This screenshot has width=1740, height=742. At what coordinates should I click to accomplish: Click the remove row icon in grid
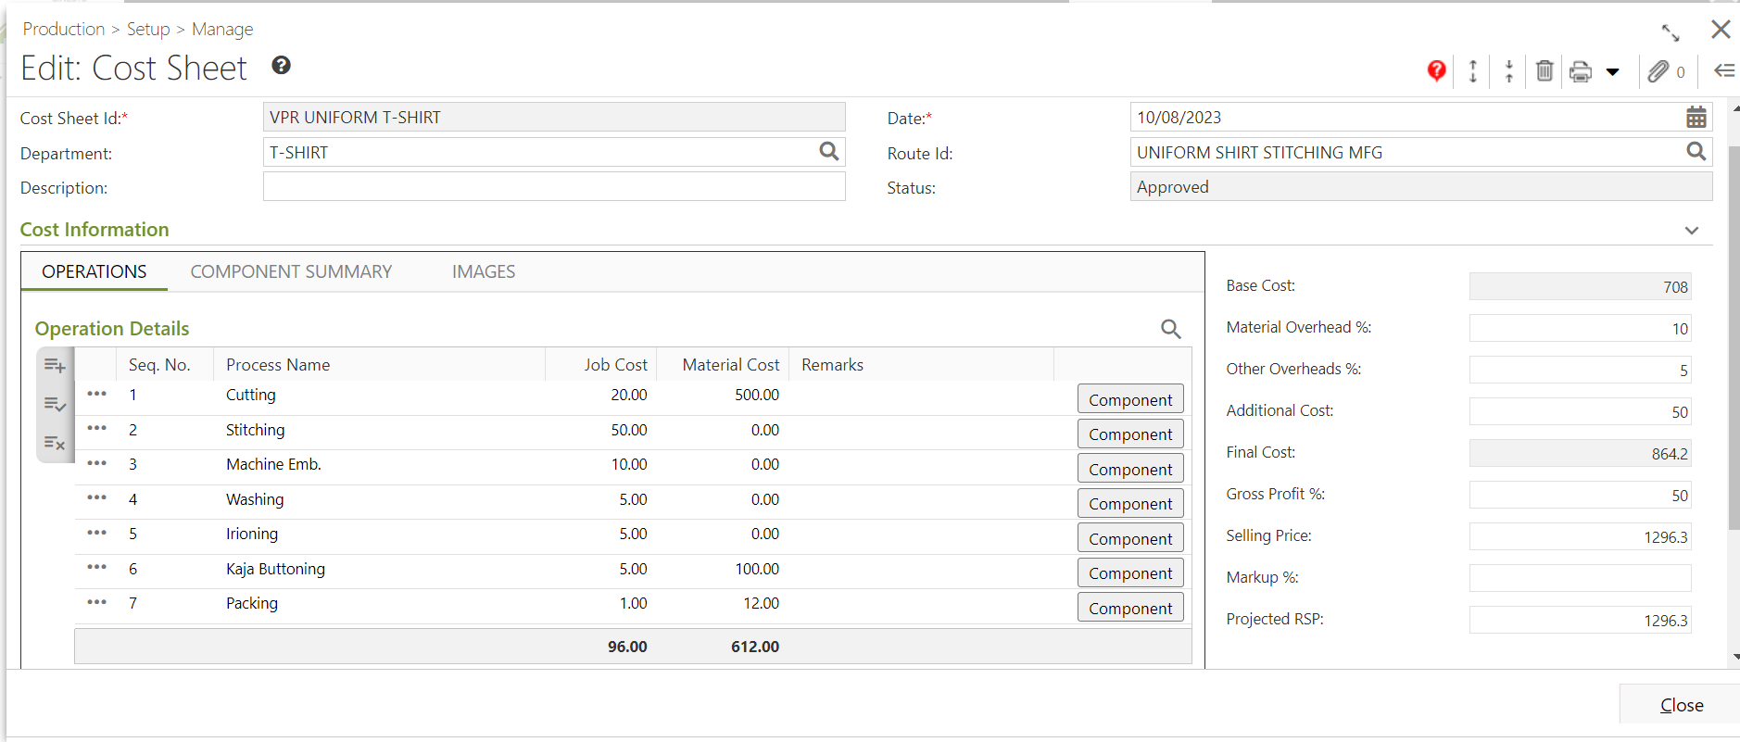(55, 443)
